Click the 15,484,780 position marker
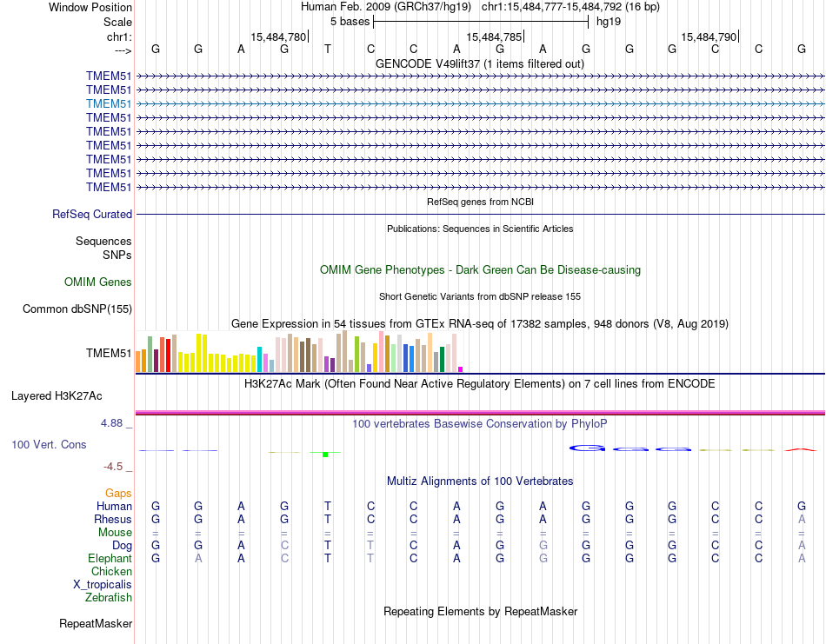The width and height of the screenshot is (826, 644). 278,37
